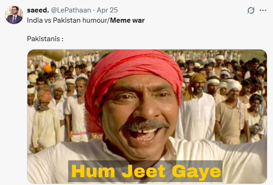Click the Pakistanis : line of the tweet

click(45, 39)
